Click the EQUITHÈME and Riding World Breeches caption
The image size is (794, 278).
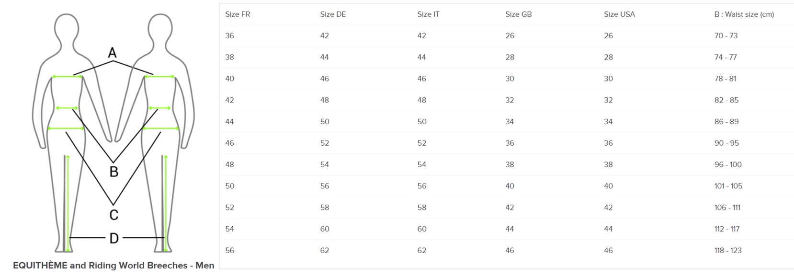(113, 266)
